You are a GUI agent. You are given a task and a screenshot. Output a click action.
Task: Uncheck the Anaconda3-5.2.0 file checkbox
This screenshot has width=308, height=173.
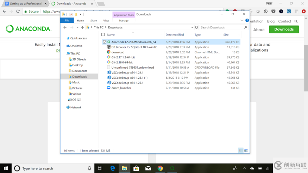pos(105,42)
